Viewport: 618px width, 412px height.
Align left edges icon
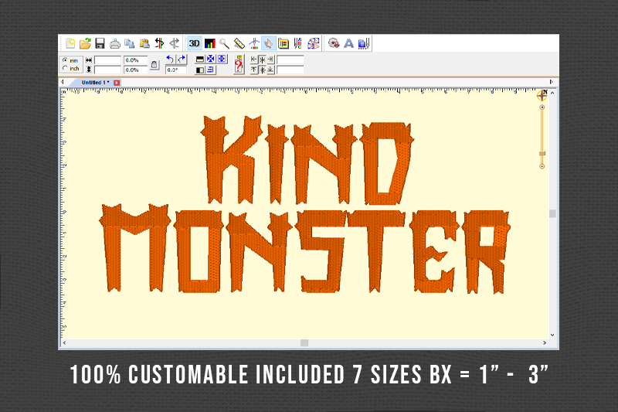pos(254,60)
